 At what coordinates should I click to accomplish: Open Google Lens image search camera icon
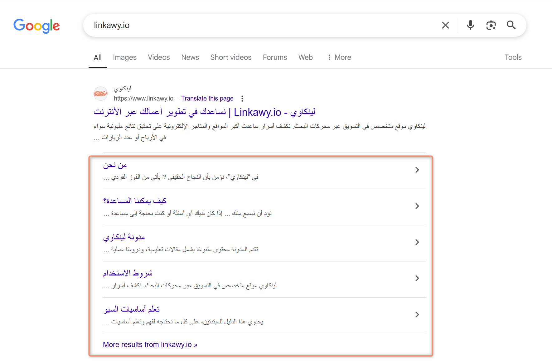(x=491, y=25)
